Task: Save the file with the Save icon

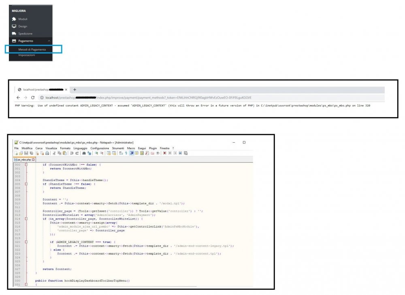Action: point(26,153)
